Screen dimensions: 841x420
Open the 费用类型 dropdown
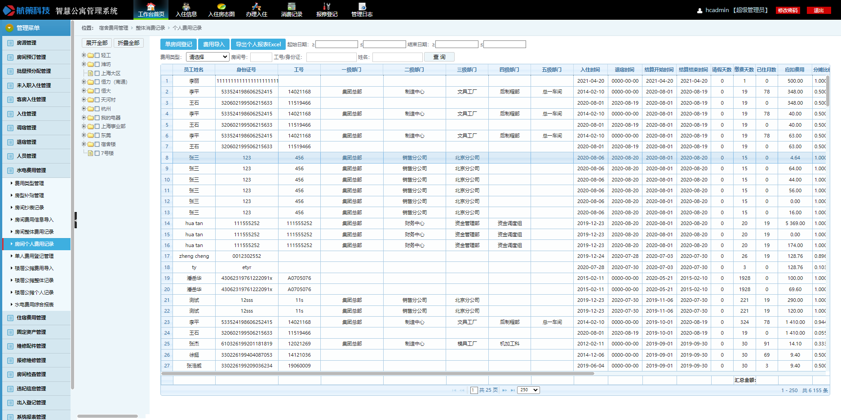pos(207,57)
